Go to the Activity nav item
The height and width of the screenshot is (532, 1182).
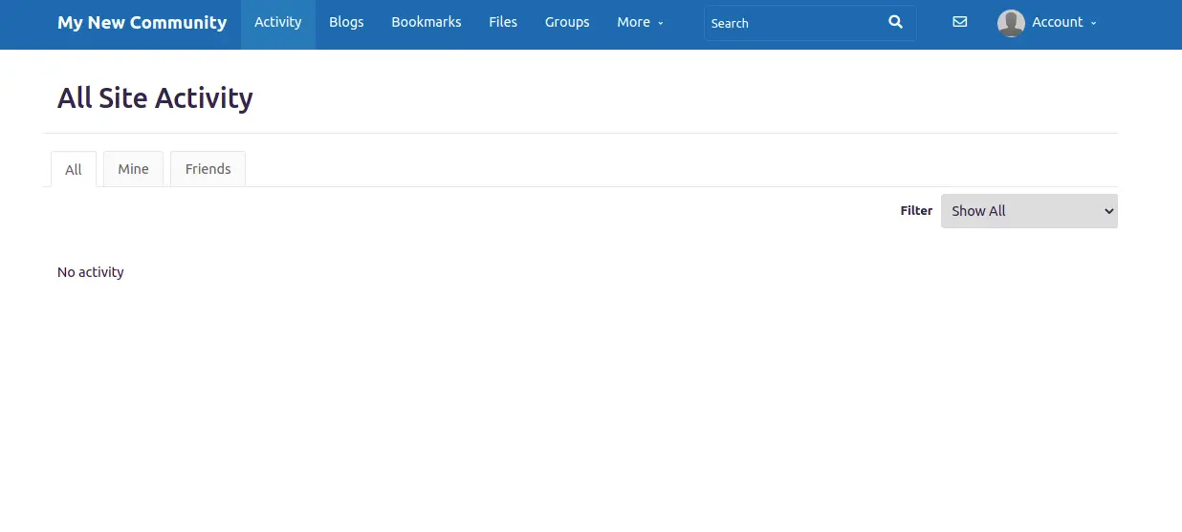278,22
